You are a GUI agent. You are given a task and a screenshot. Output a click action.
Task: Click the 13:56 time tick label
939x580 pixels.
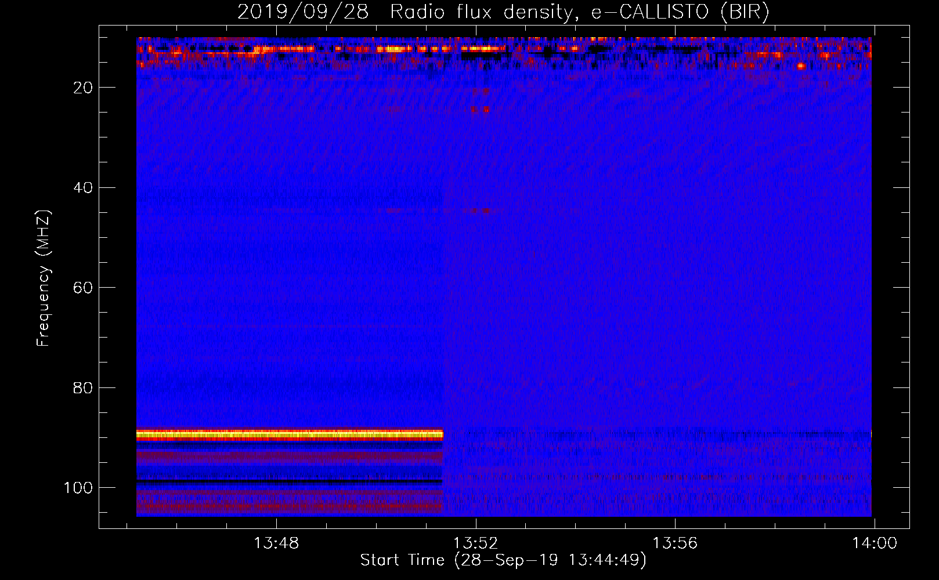pyautogui.click(x=675, y=543)
